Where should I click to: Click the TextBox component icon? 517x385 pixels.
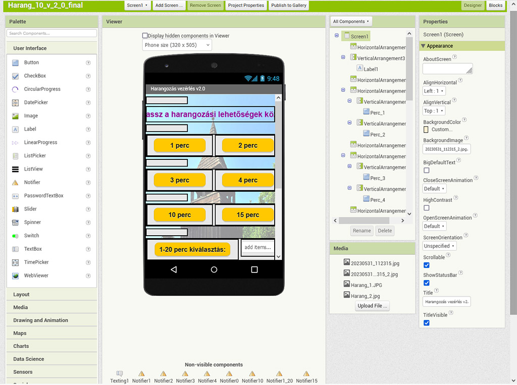15,249
